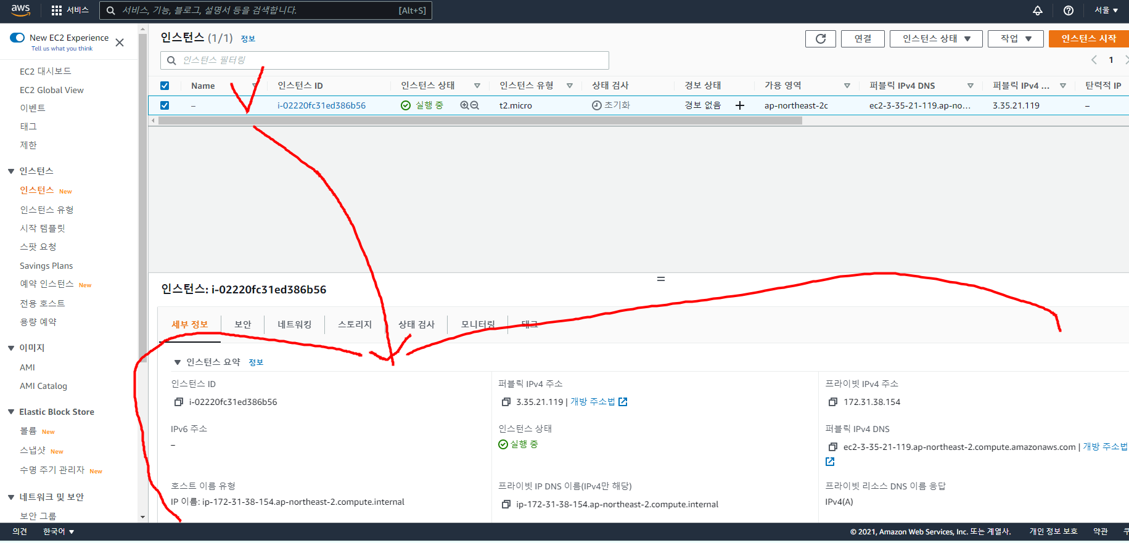Click the horizontal table scrollbar
Screen dimensions: 1129x543
click(x=480, y=121)
